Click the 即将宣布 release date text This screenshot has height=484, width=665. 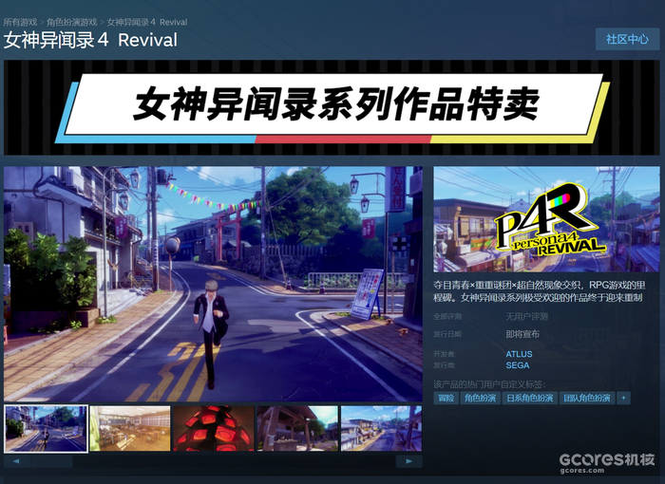522,334
